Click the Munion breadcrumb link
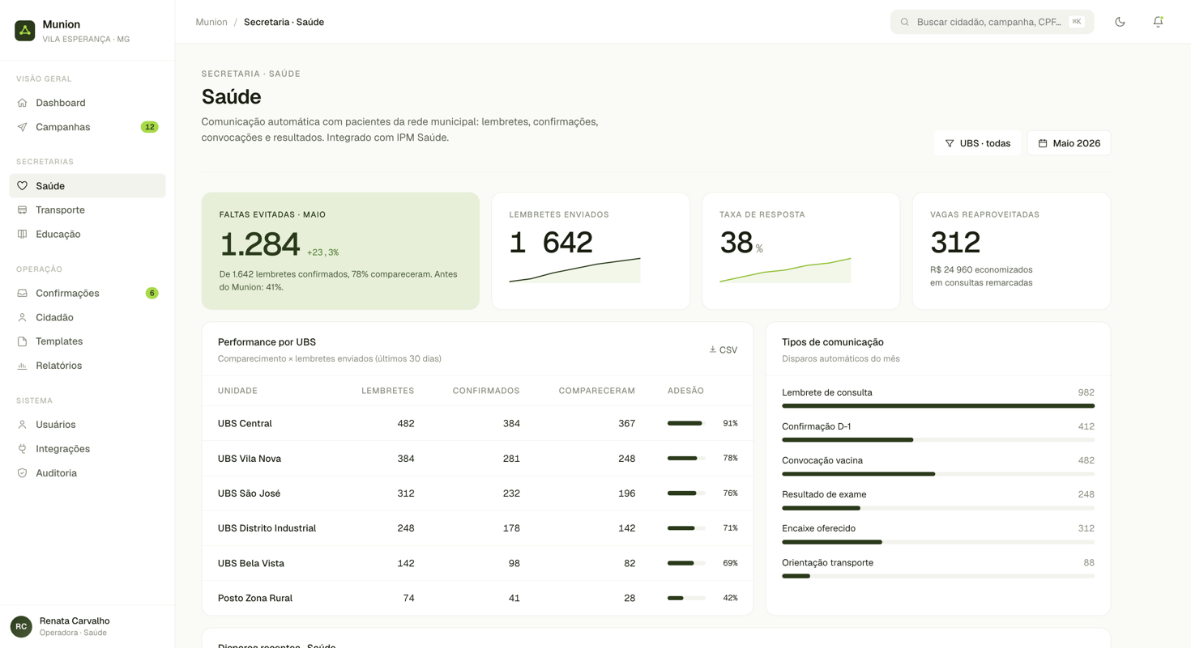The image size is (1191, 648). [x=211, y=22]
